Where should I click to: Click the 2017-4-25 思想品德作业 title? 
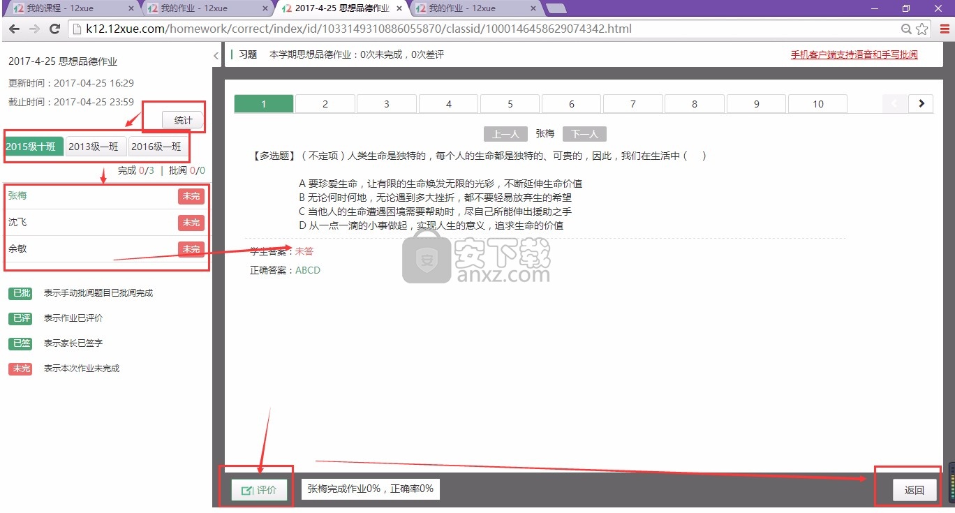click(63, 61)
